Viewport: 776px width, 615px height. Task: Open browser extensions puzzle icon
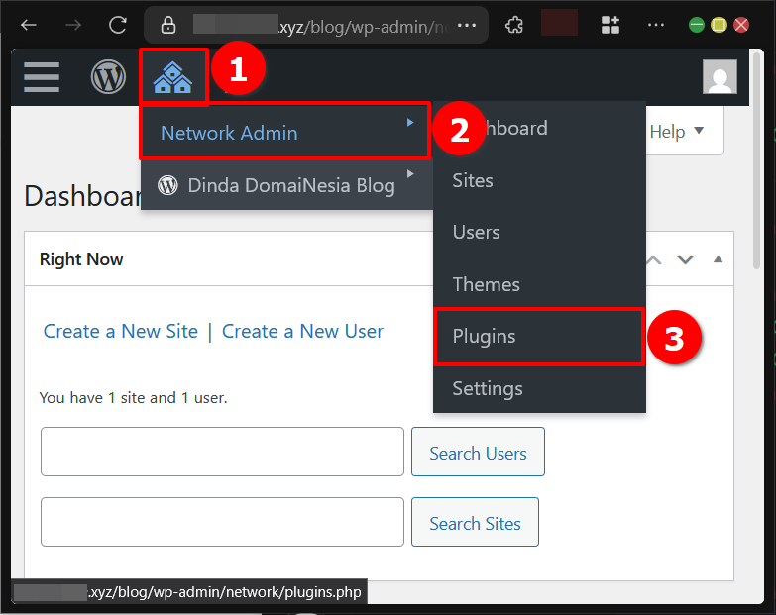[514, 25]
